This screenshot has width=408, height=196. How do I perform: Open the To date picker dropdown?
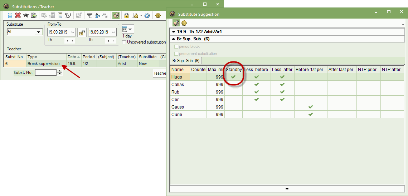113,32
